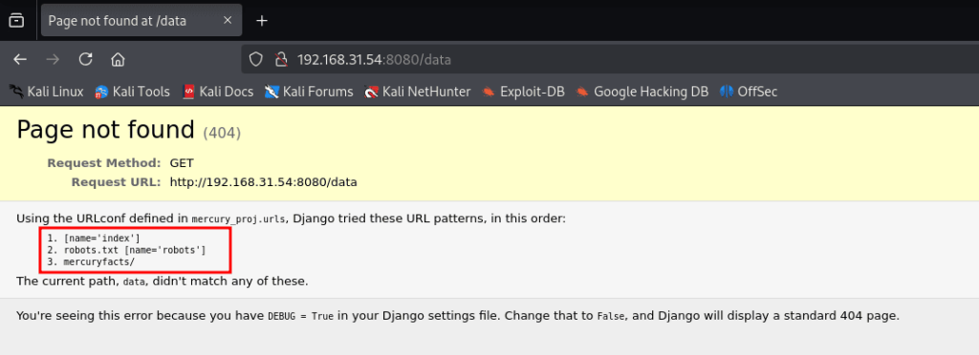
Task: Open the Firefox View icon
Action: point(17,21)
